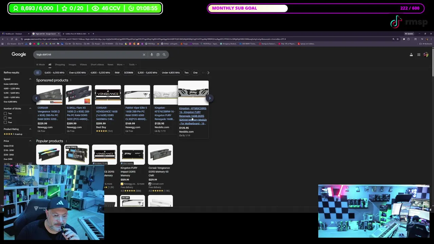The height and width of the screenshot is (244, 434).
Task: Apply the 5,600 – 6,000 MHz chip
Action: pos(54,73)
